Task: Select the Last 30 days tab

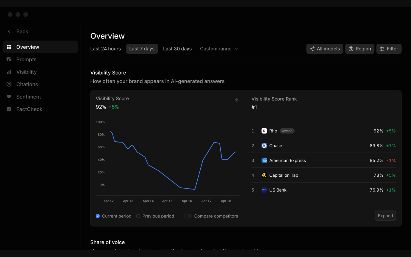Action: point(177,49)
